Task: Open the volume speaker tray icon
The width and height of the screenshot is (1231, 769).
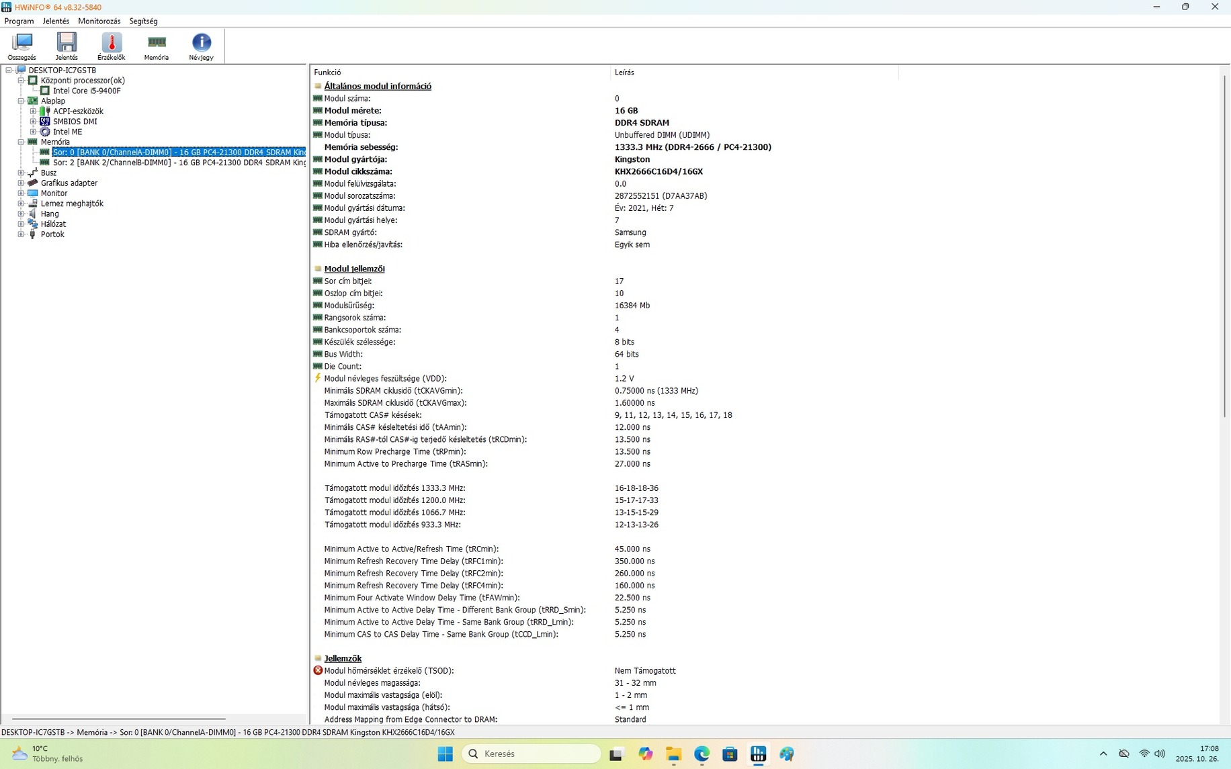Action: [1160, 754]
